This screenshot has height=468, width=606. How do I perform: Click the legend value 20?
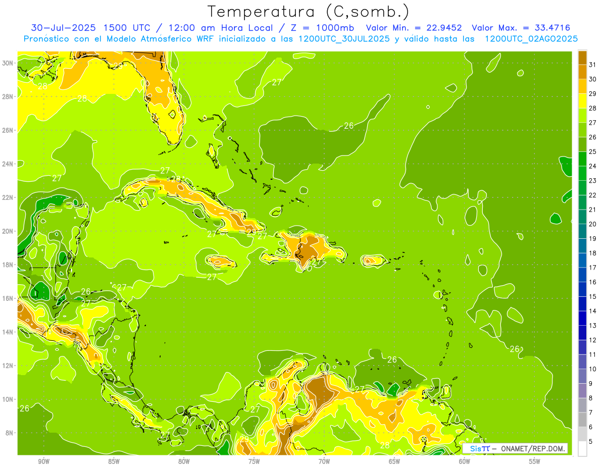point(592,224)
